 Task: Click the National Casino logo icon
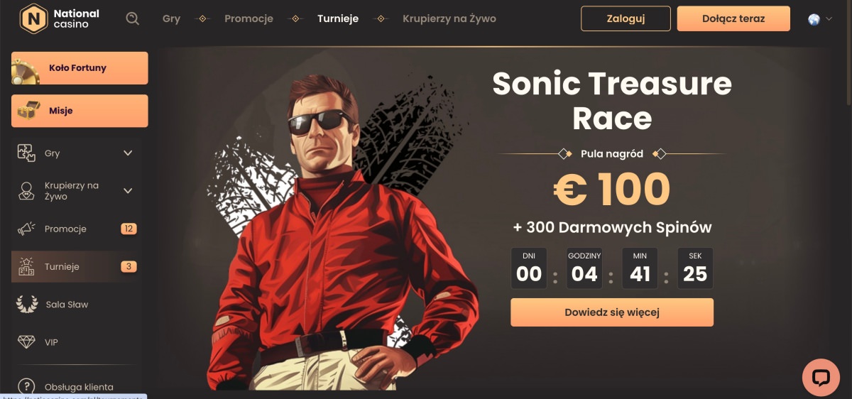[x=33, y=18]
